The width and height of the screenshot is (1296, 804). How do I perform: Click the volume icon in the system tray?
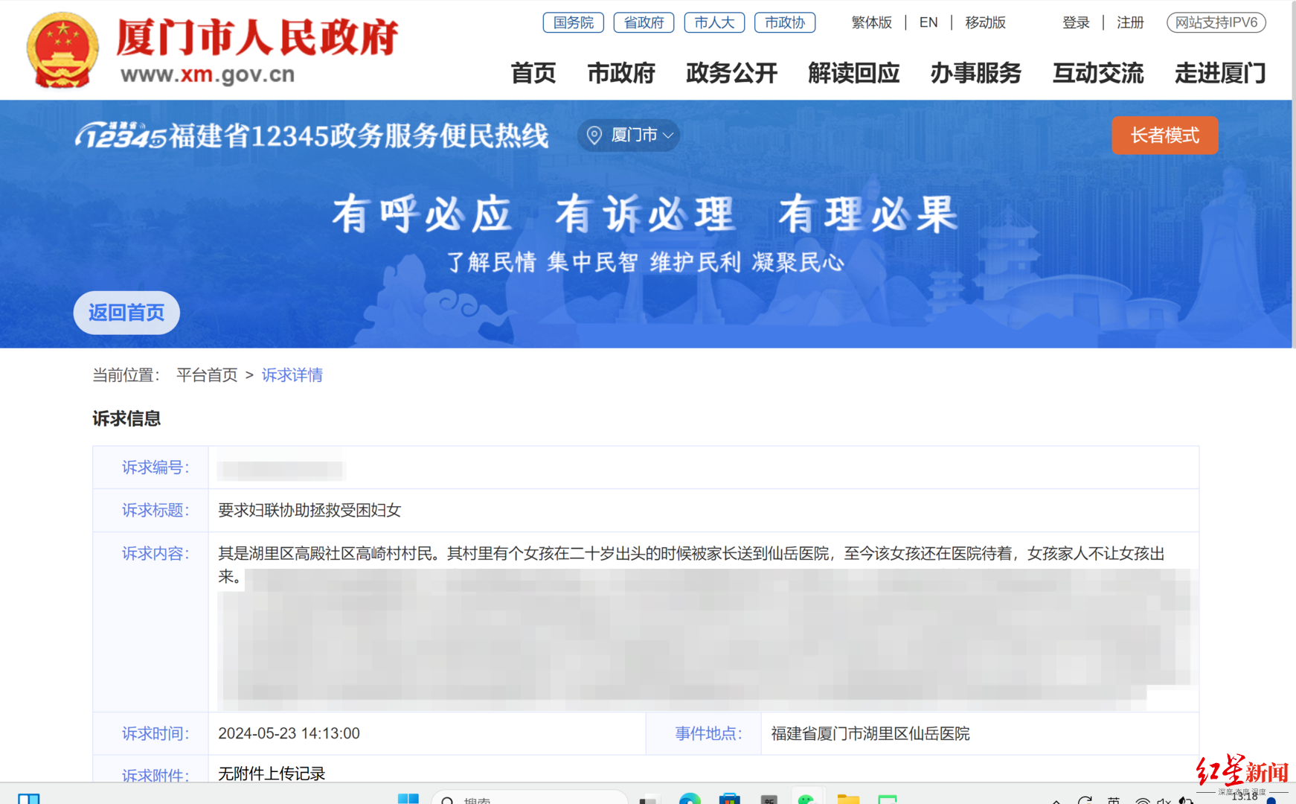coord(1163,799)
